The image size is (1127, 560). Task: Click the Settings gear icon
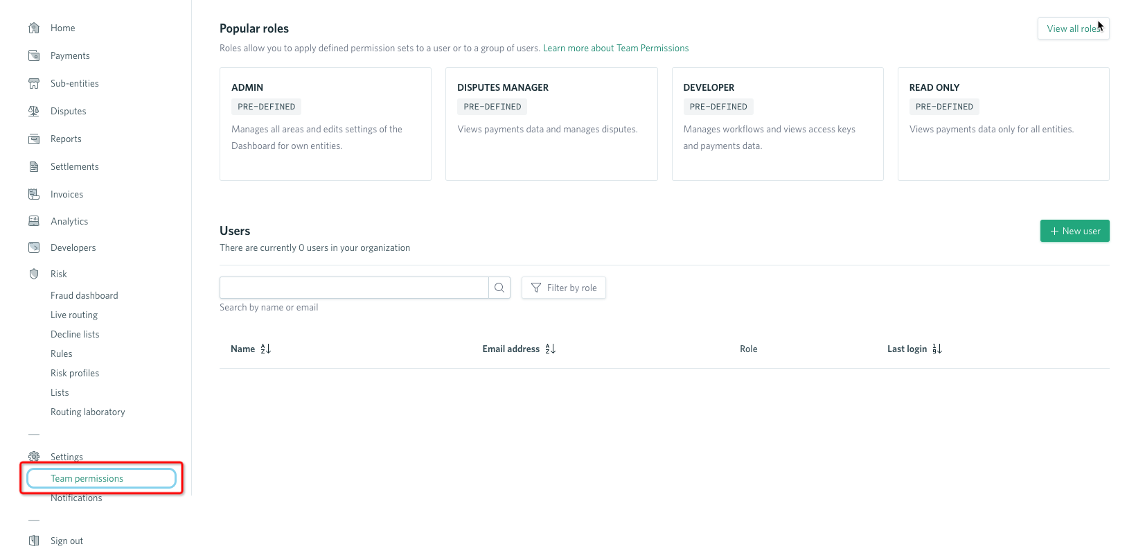pyautogui.click(x=34, y=457)
